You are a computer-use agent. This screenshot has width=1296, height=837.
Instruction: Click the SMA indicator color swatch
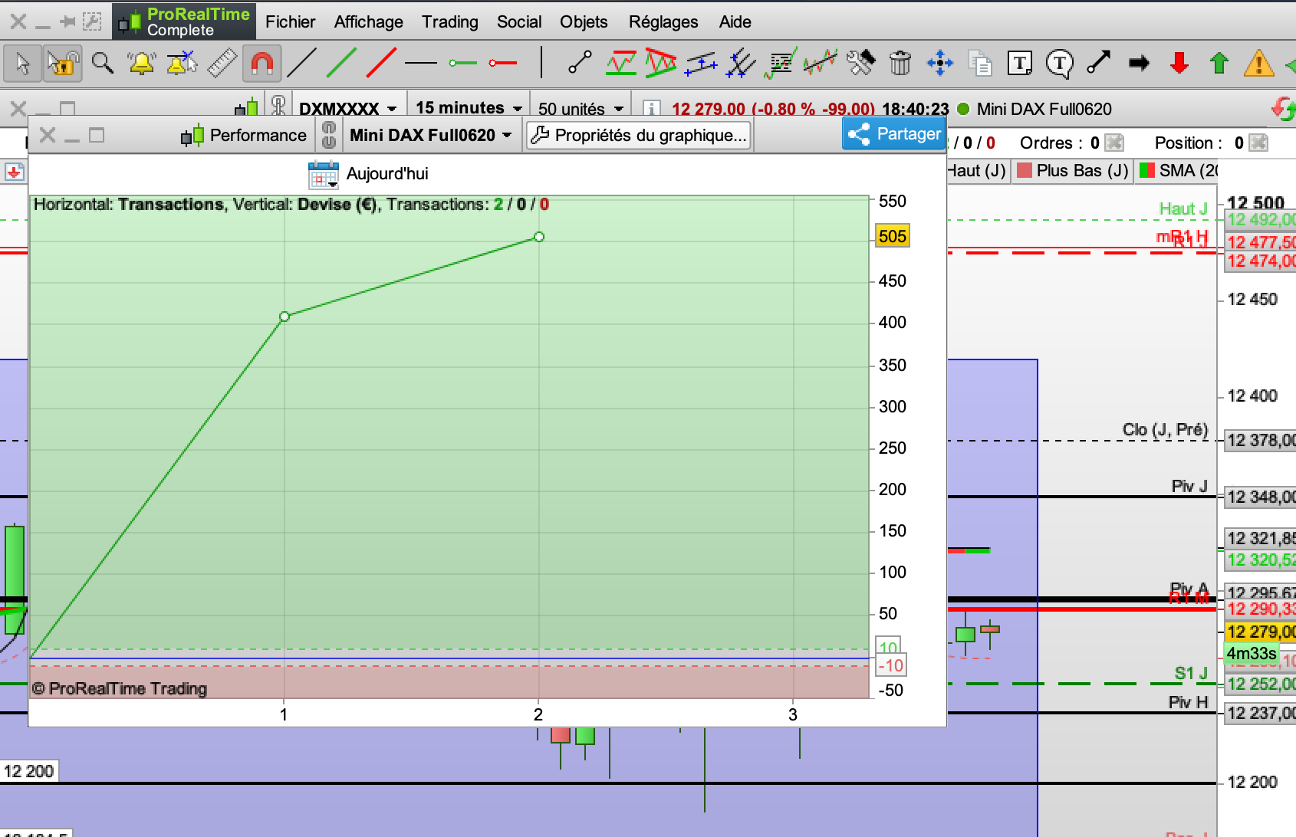pyautogui.click(x=1147, y=170)
